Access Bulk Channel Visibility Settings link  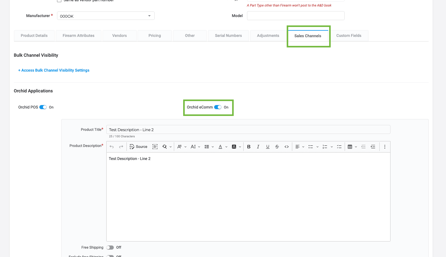tap(54, 70)
